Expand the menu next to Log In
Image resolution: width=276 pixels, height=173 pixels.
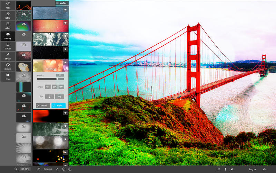(x=264, y=169)
